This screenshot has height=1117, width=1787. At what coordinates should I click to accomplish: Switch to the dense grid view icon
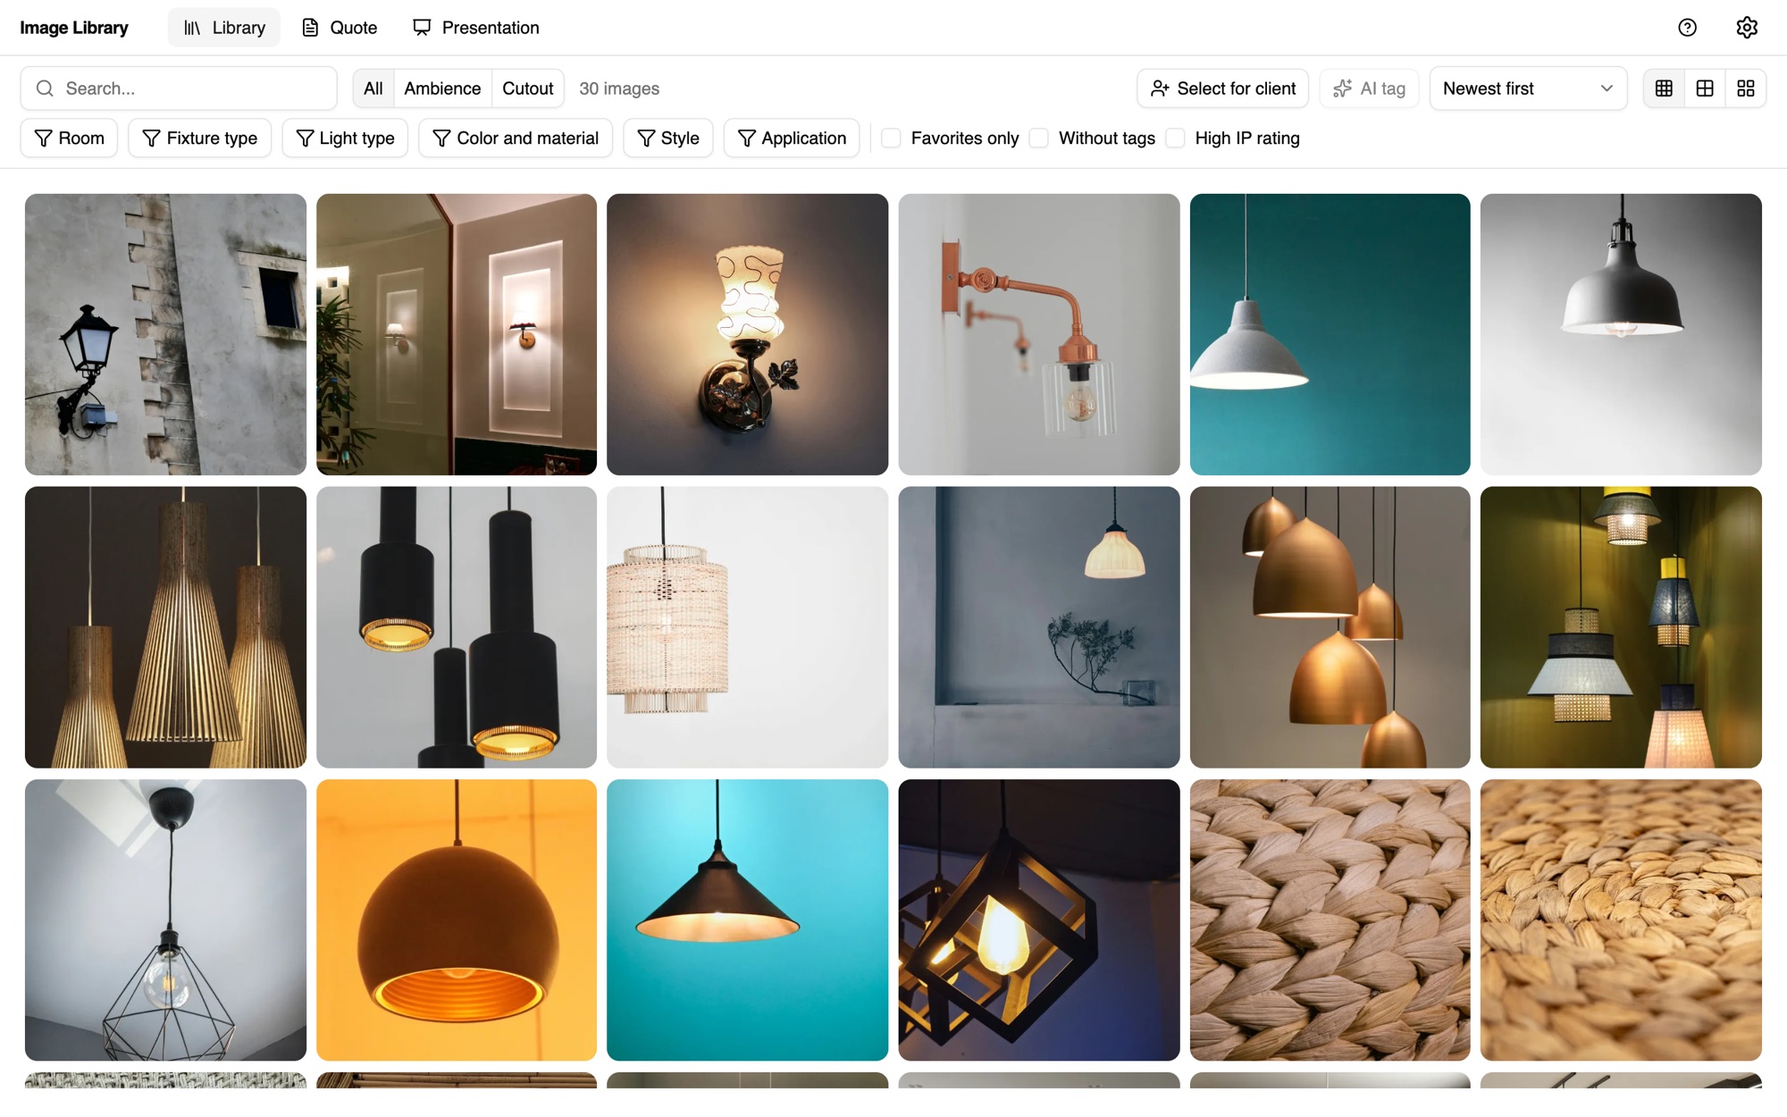[x=1664, y=88]
